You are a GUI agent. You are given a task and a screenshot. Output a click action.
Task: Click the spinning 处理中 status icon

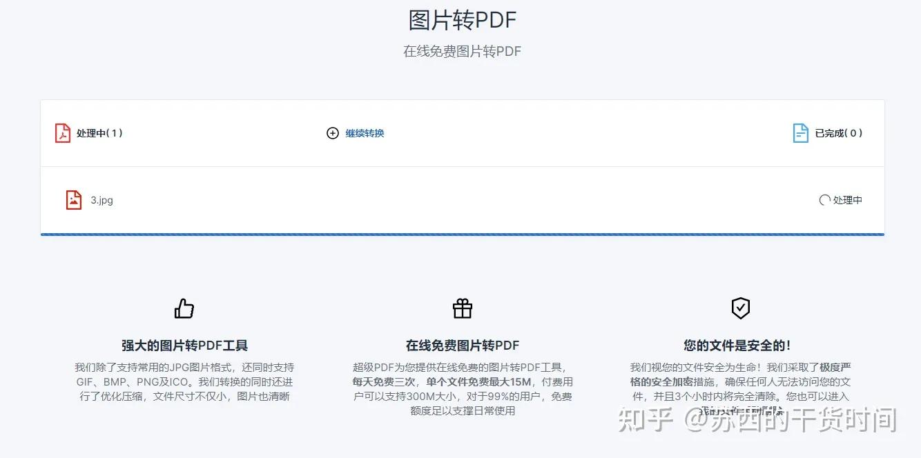click(x=824, y=200)
